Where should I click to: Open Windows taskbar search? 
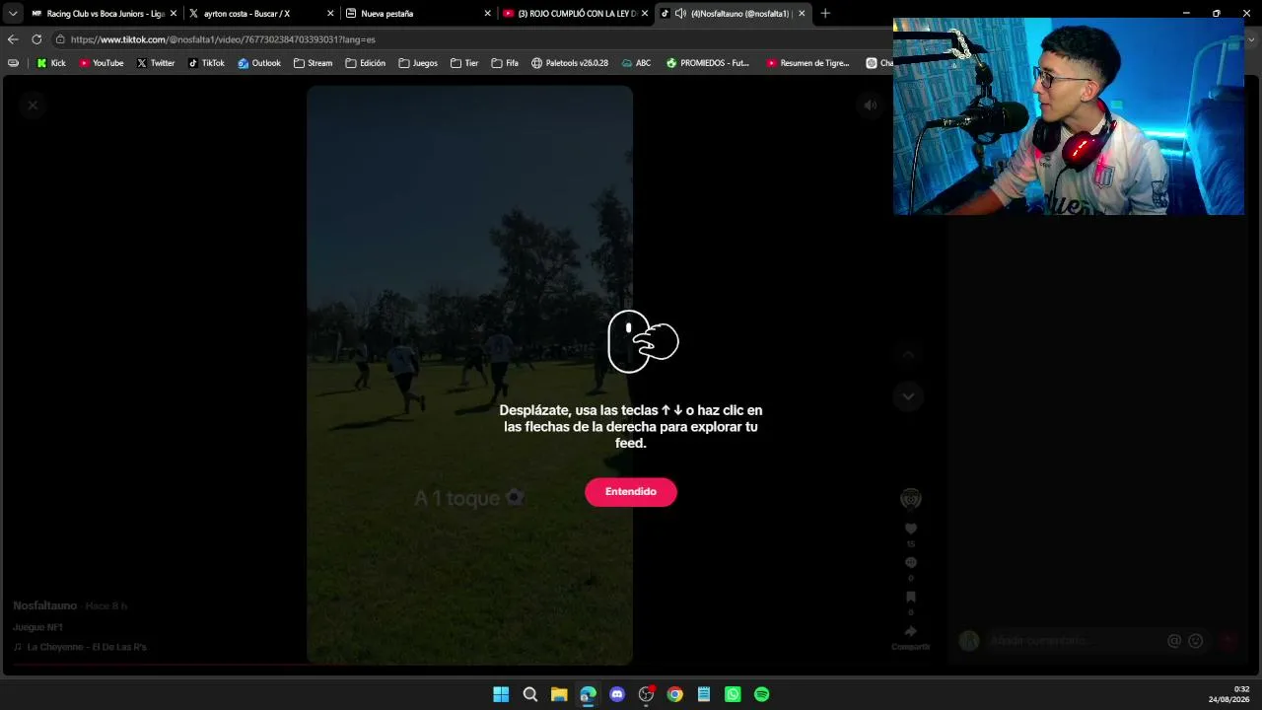[530, 694]
